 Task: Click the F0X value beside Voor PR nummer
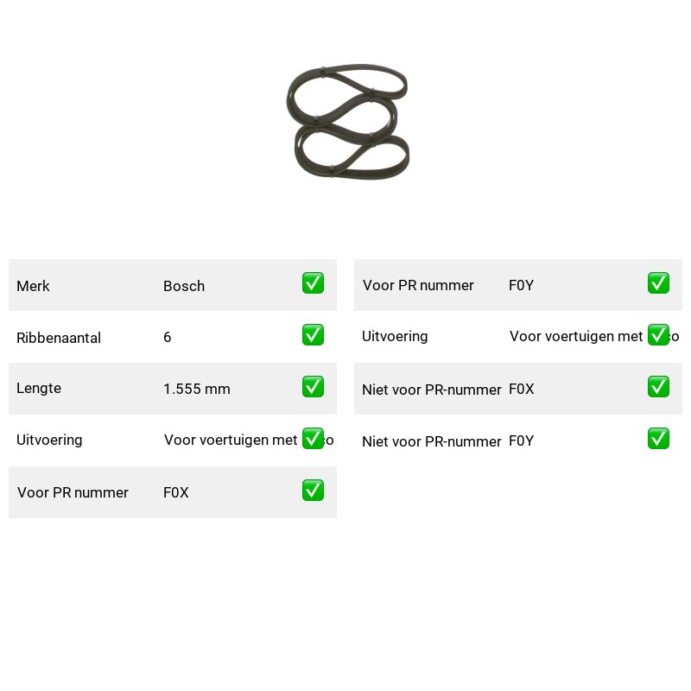click(x=176, y=492)
